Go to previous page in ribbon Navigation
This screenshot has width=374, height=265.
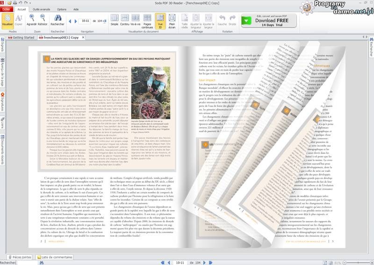click(x=70, y=21)
